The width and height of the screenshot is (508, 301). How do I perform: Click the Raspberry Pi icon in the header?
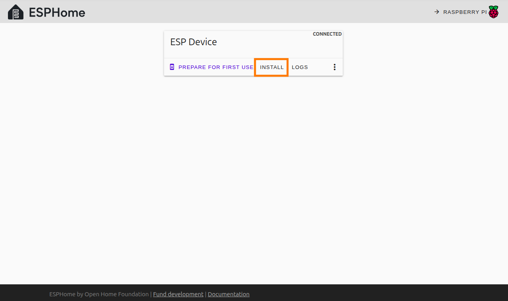[x=494, y=12]
